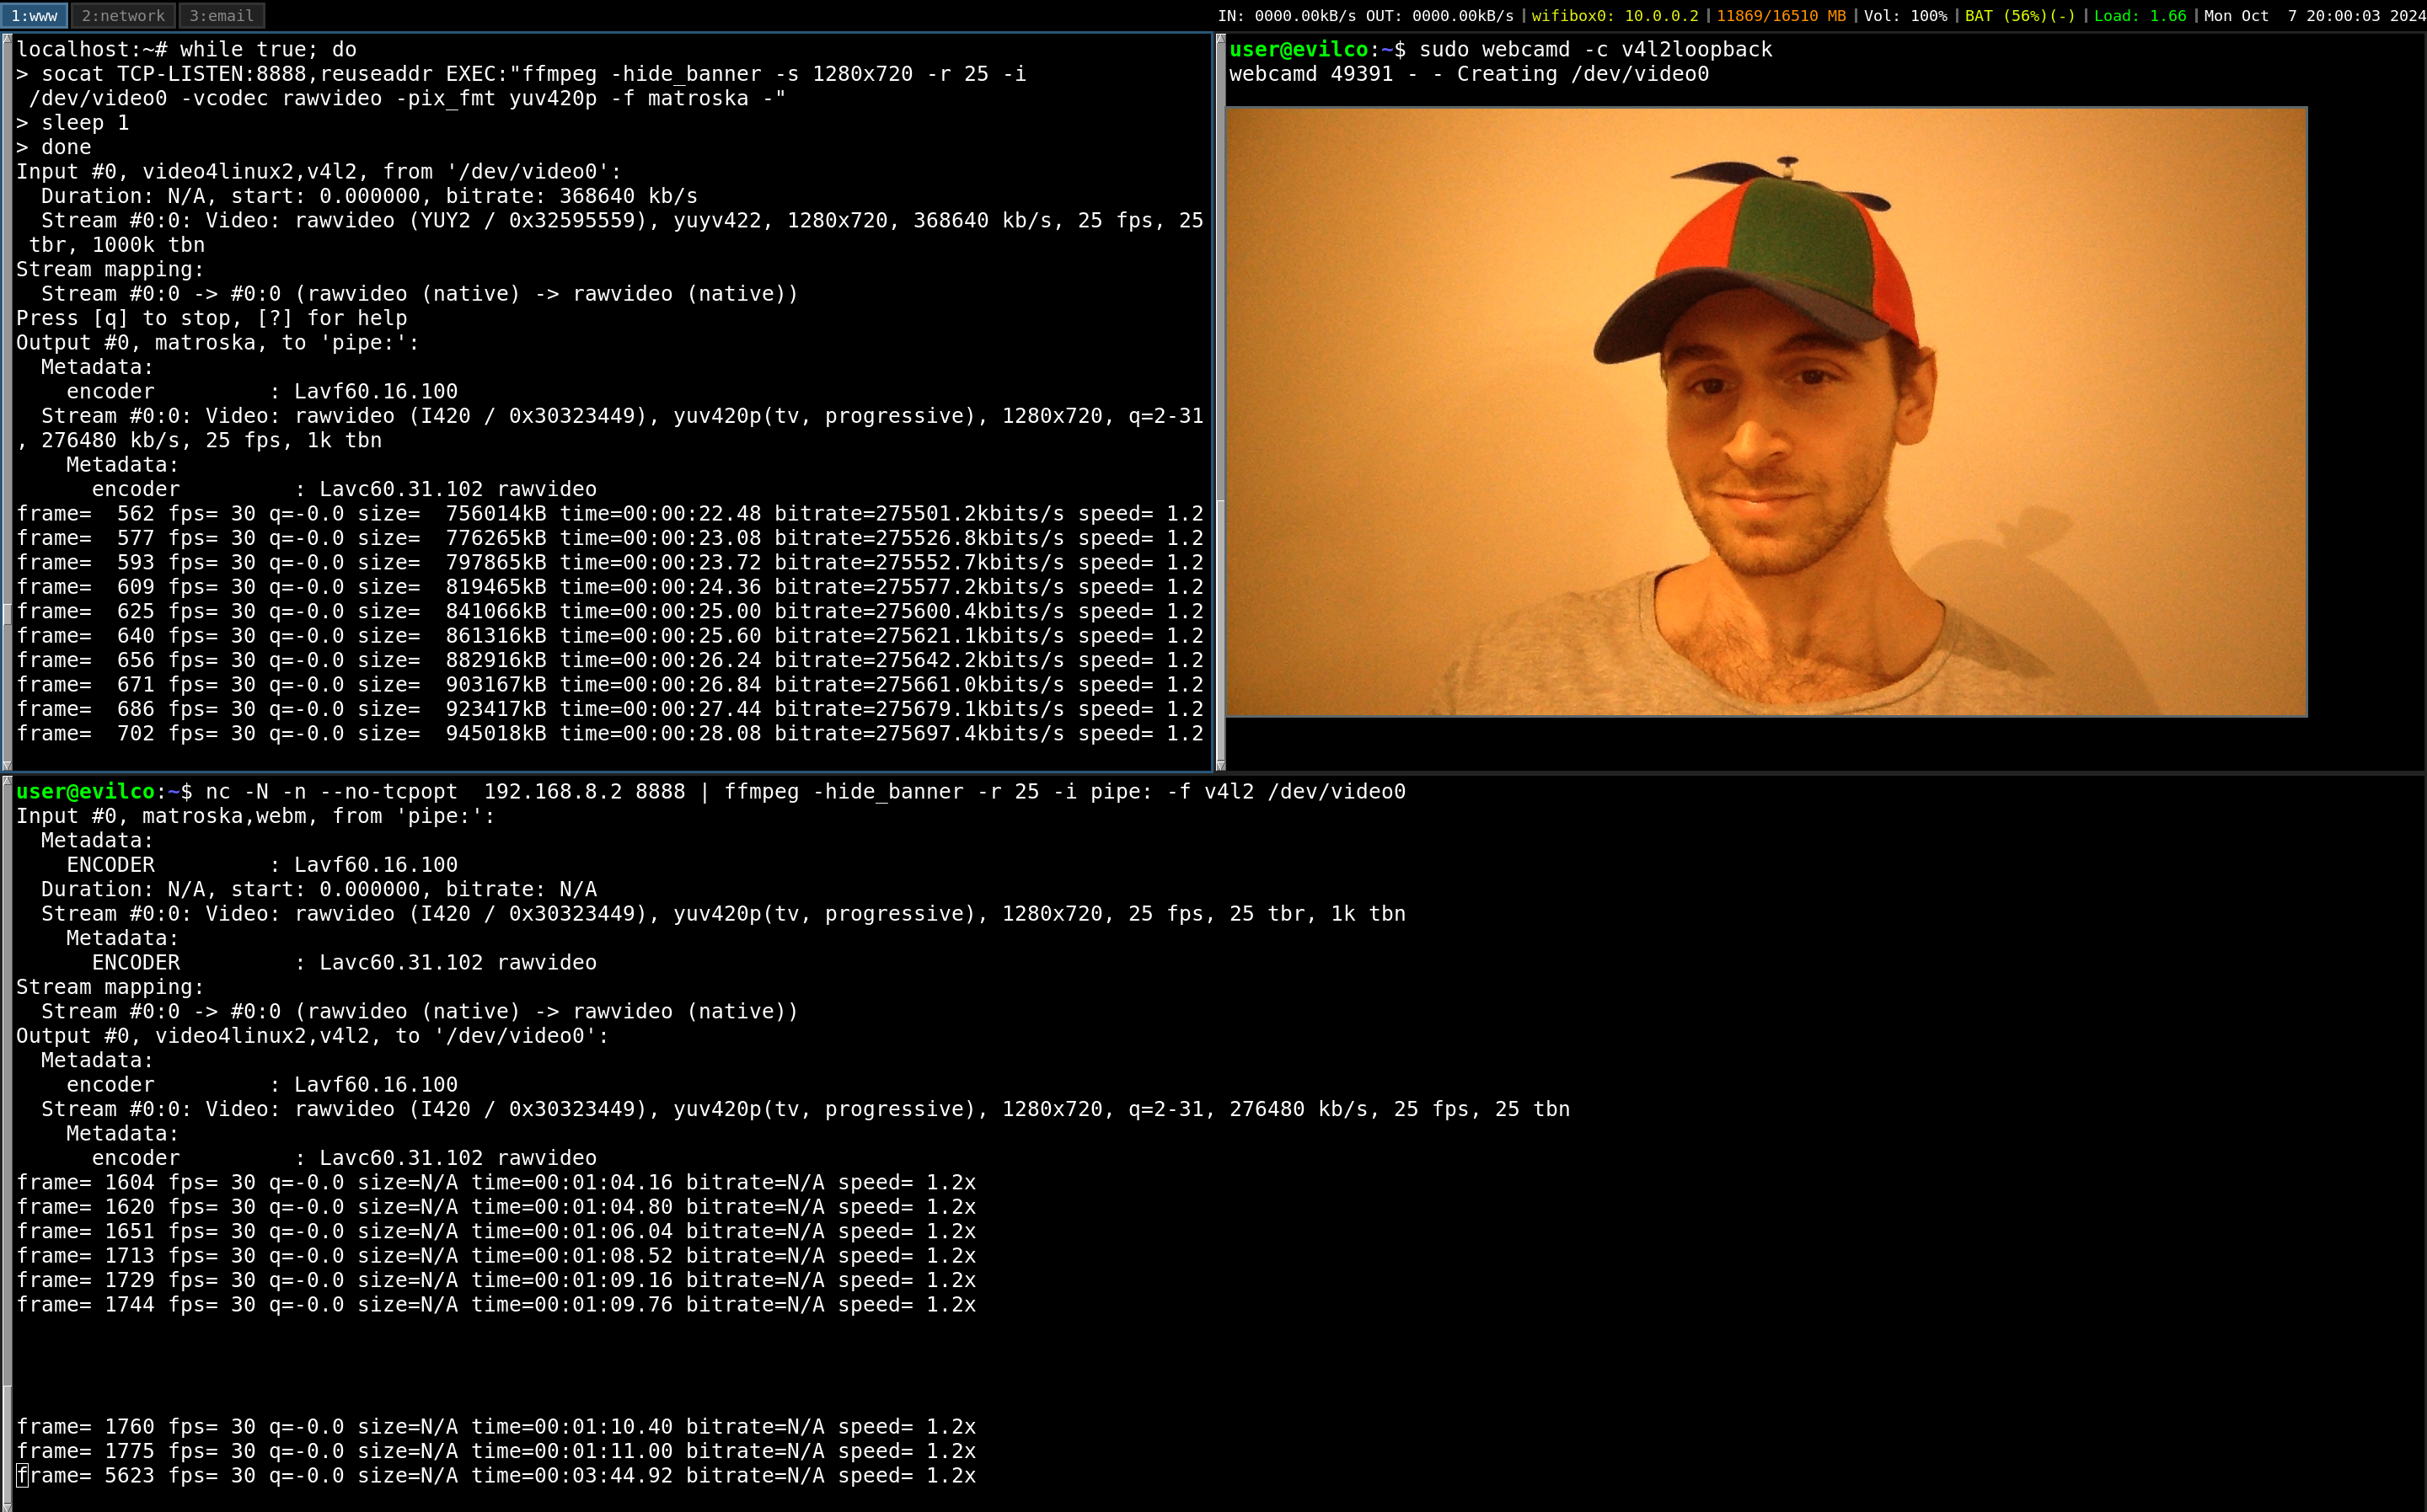Click the 'Stream mapping:' line in top-left terminal

tap(110, 270)
